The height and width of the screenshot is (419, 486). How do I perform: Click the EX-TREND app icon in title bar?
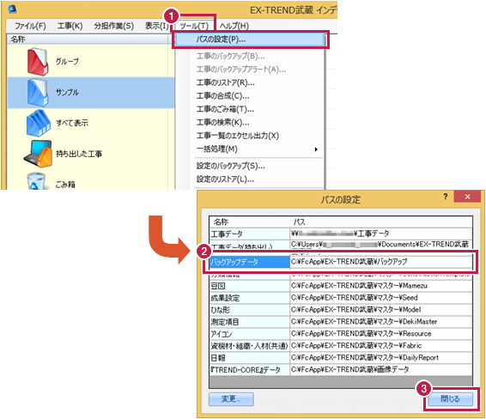12,9
